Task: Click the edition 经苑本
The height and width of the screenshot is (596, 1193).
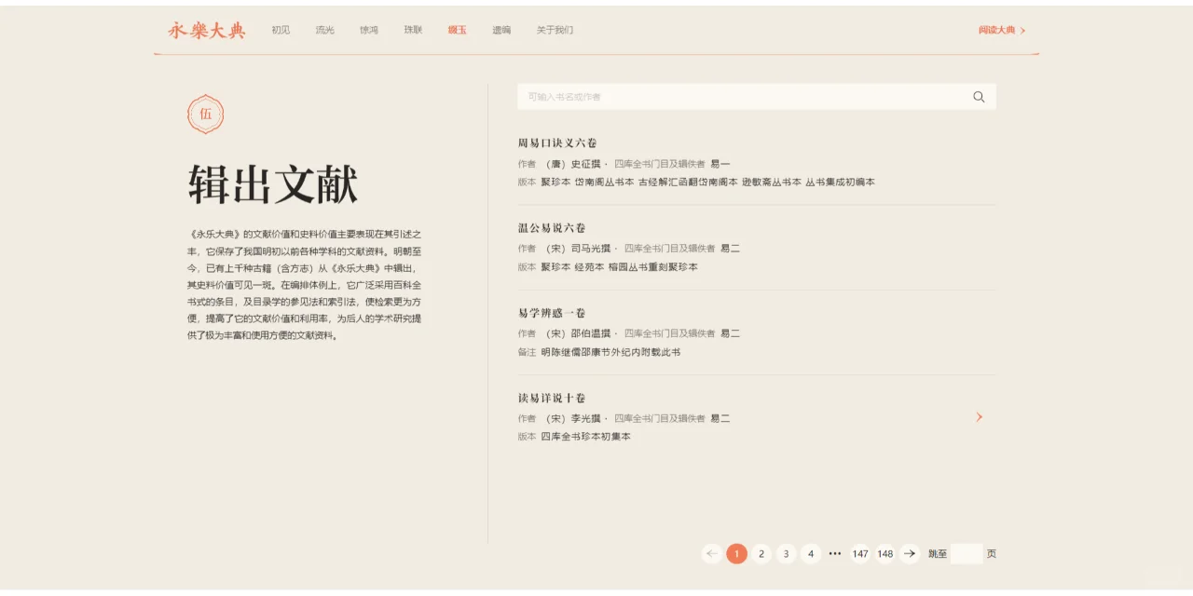Action: pos(589,267)
